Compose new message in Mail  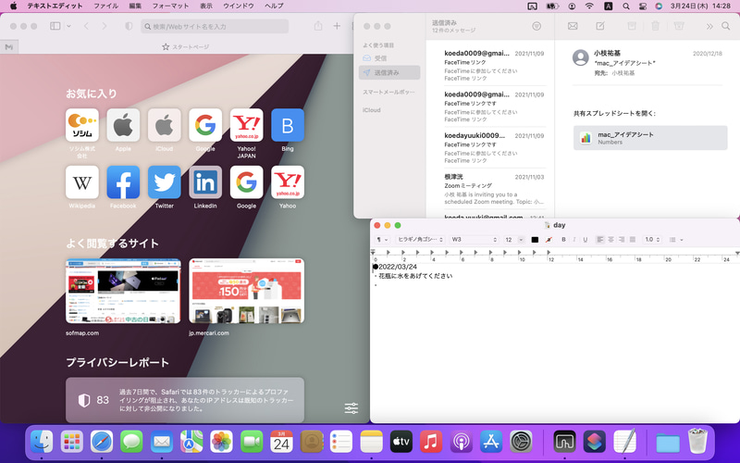coord(600,27)
